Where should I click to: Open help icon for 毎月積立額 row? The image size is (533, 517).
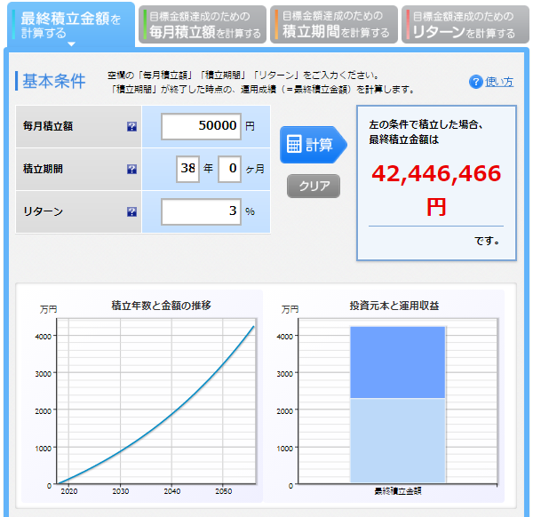(131, 126)
